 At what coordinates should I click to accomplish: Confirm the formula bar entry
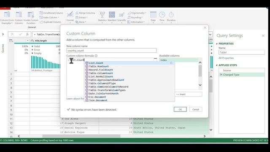[20, 34]
